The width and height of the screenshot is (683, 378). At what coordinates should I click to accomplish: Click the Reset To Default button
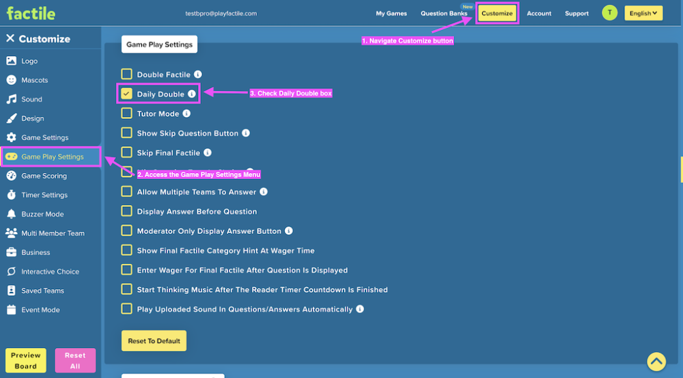click(x=154, y=341)
